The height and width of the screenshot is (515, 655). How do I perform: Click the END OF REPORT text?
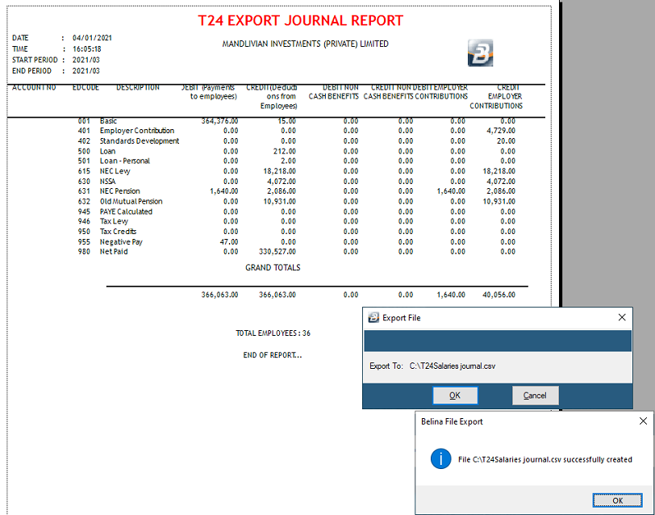click(x=273, y=355)
